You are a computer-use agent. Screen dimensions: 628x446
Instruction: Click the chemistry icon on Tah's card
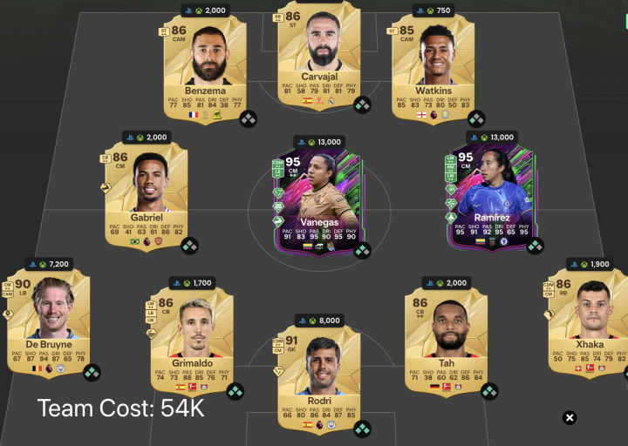pyautogui.click(x=489, y=392)
